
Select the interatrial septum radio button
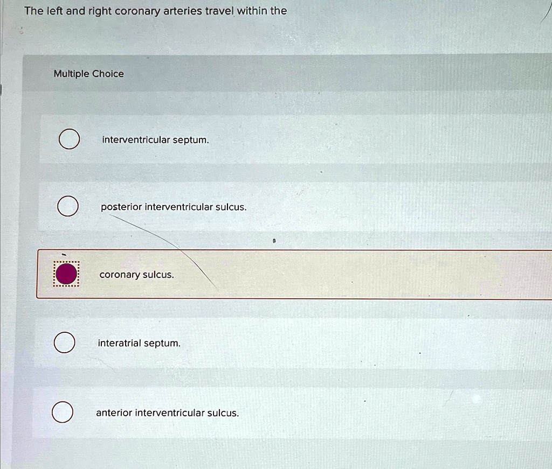[x=64, y=342]
